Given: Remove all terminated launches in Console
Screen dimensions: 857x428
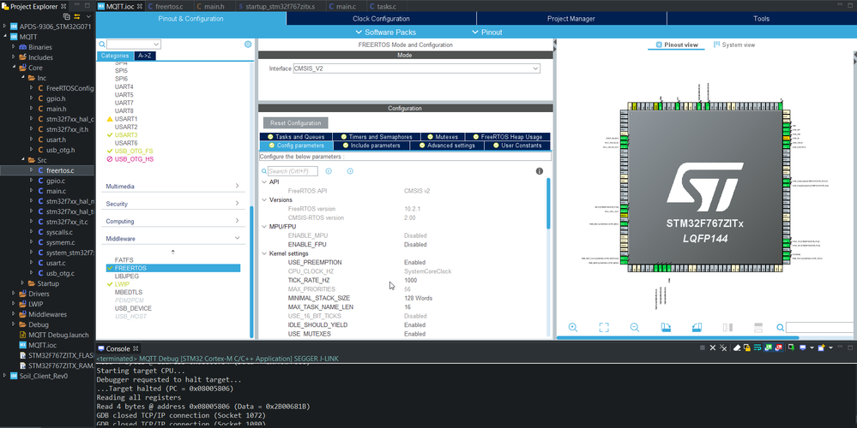Looking at the screenshot, I should point(723,348).
